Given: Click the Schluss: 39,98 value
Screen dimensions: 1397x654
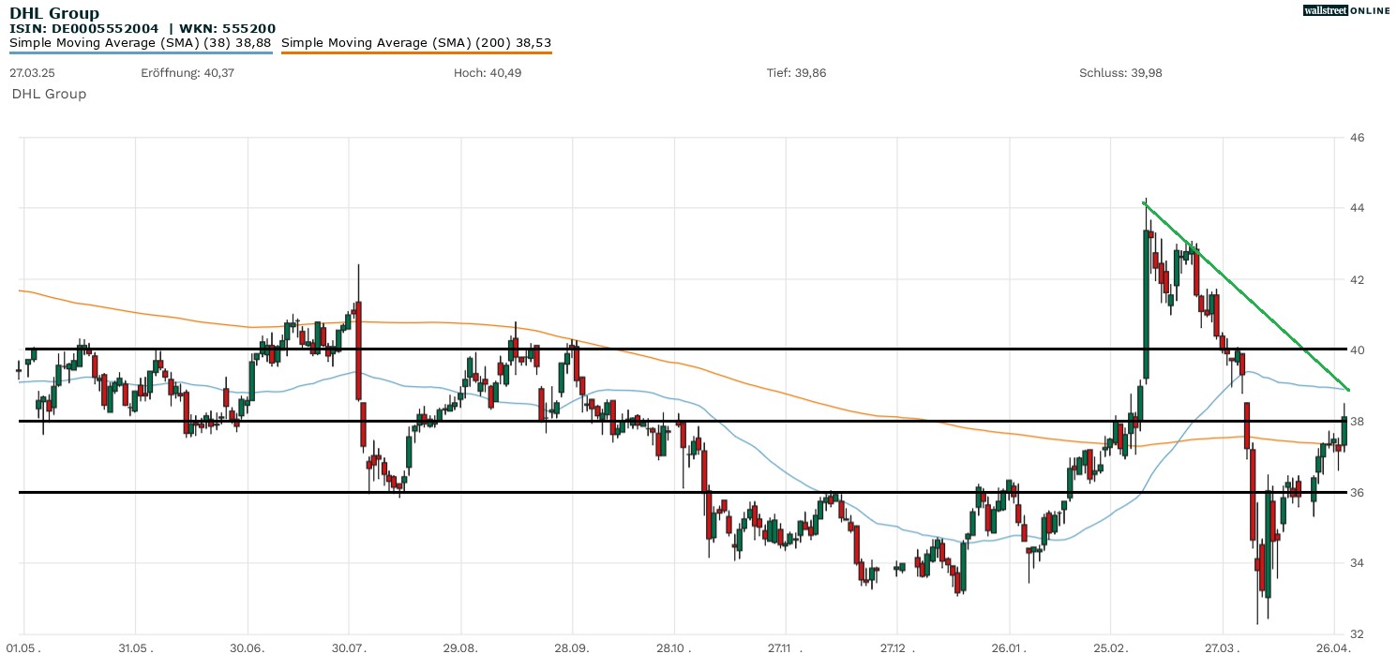Looking at the screenshot, I should 1120,73.
